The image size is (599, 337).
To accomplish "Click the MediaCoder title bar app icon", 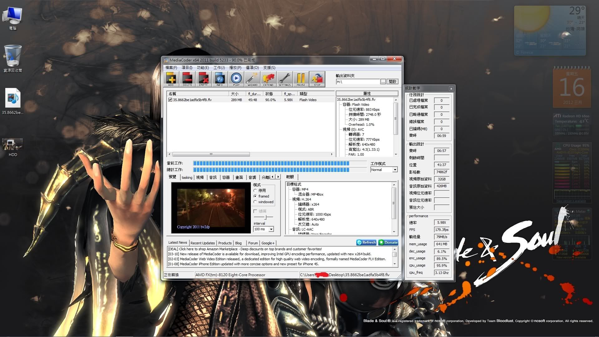I will (166, 60).
